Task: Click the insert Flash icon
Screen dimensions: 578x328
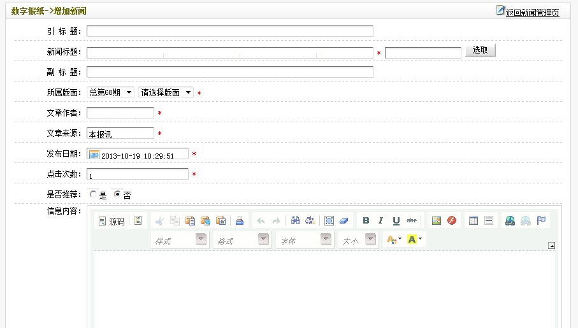Action: 452,220
